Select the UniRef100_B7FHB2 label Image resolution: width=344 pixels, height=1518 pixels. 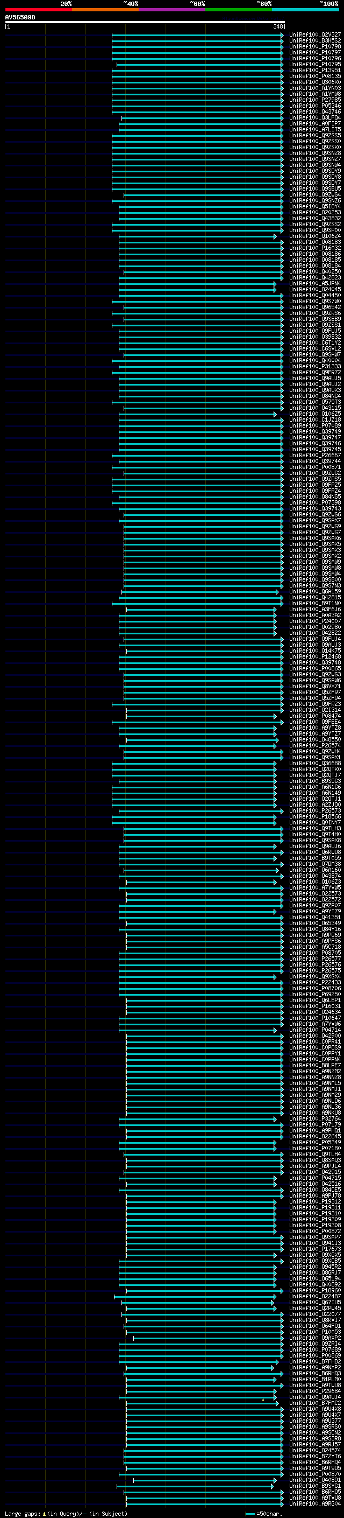[x=315, y=1361]
